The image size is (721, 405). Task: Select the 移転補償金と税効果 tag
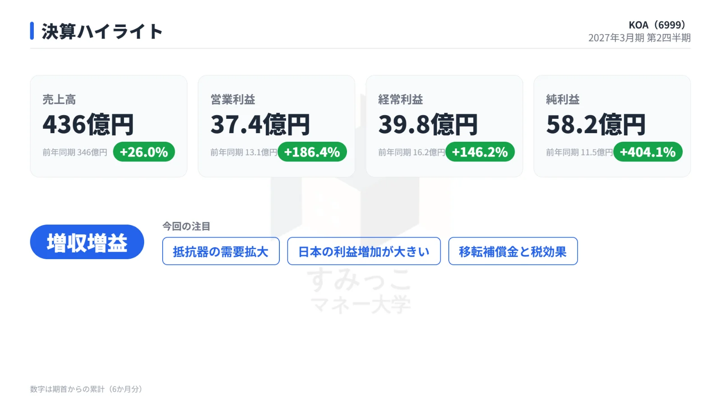click(513, 251)
